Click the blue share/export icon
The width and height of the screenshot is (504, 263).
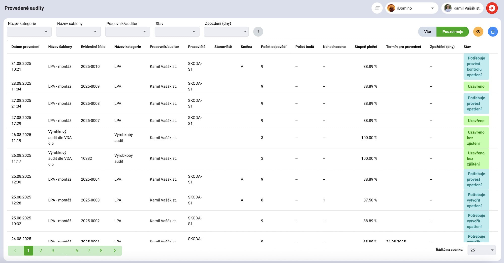click(493, 32)
